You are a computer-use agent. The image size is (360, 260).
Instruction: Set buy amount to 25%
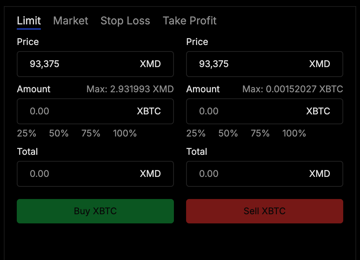point(27,133)
